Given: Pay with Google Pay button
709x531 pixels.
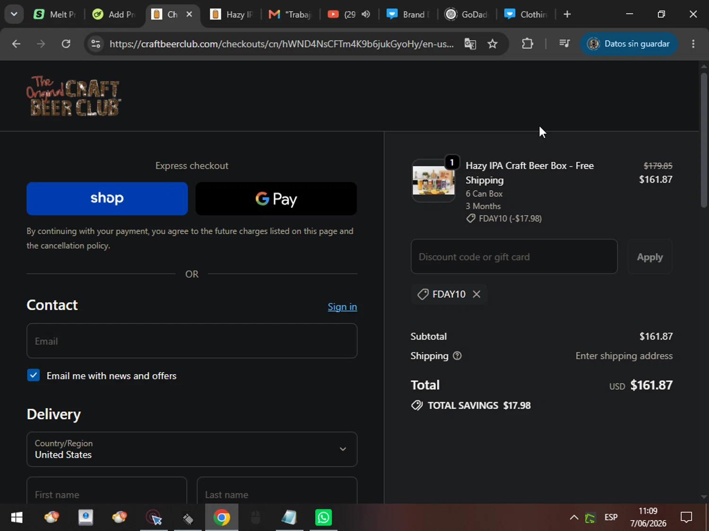Looking at the screenshot, I should coord(276,199).
